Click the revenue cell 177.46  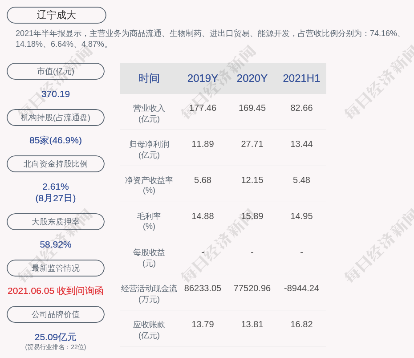point(203,108)
